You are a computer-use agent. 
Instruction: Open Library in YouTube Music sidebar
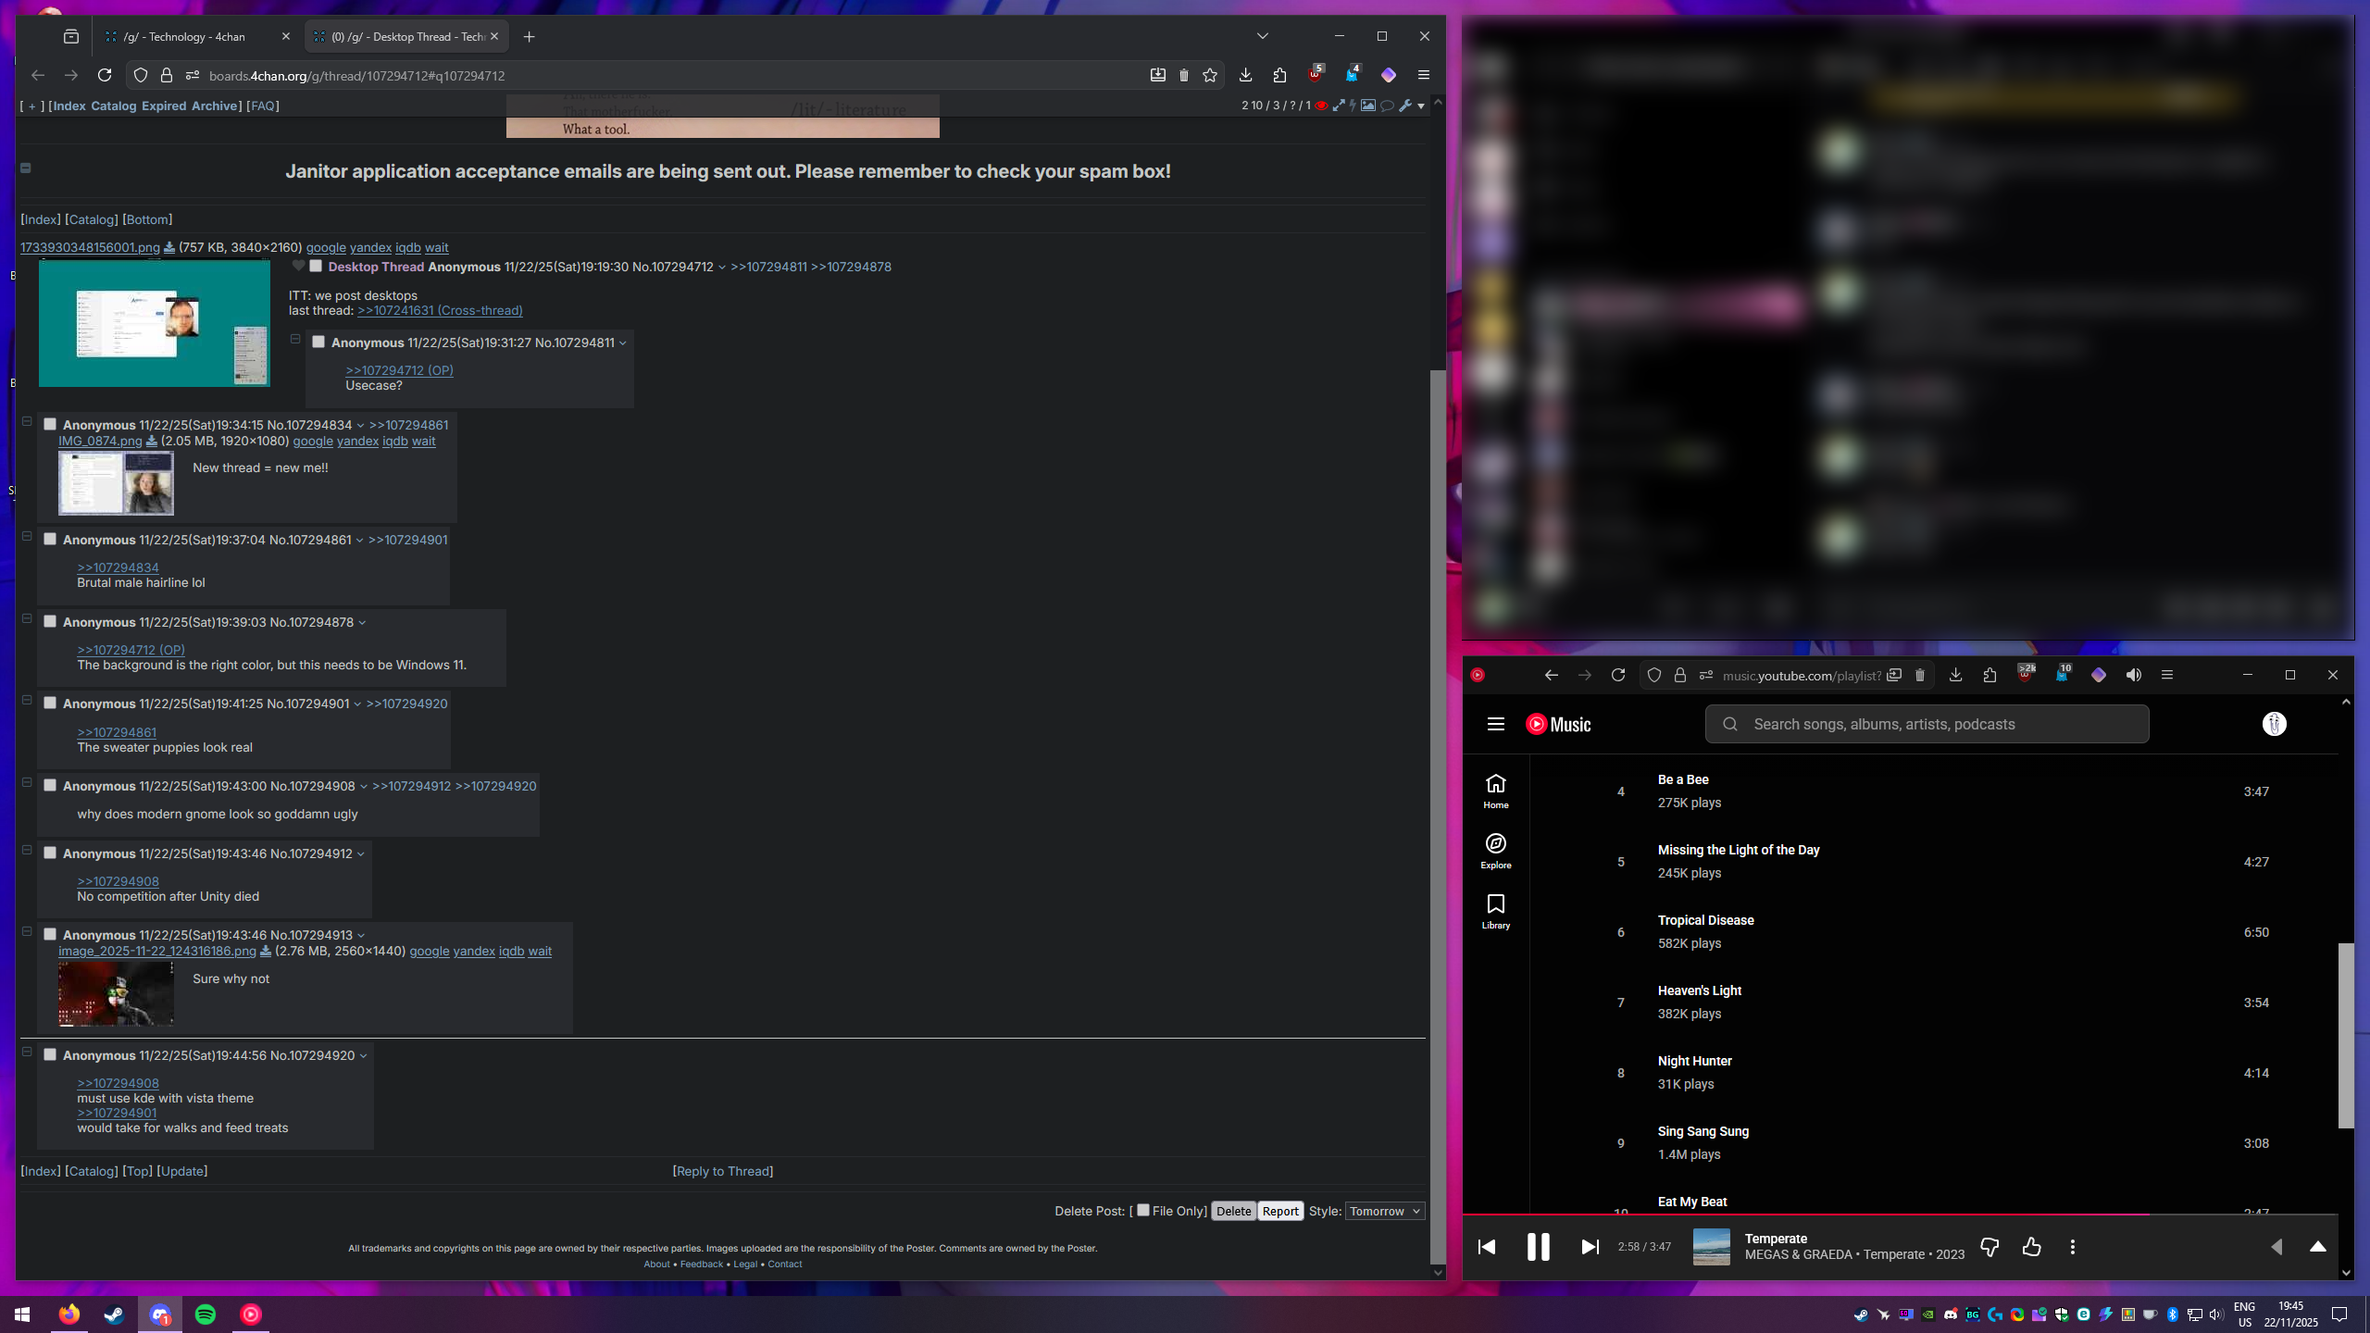click(x=1495, y=910)
